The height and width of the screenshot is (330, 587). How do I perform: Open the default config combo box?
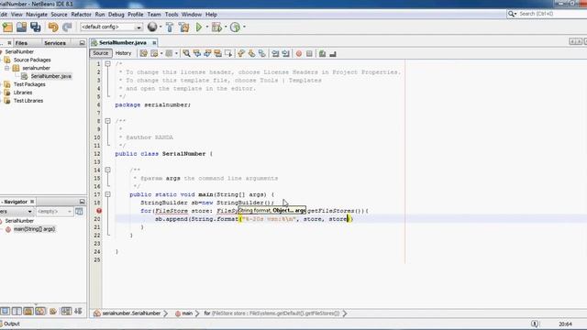[x=111, y=27]
